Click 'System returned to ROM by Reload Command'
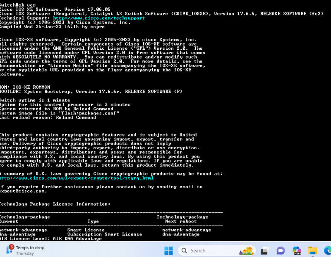 coord(57,109)
